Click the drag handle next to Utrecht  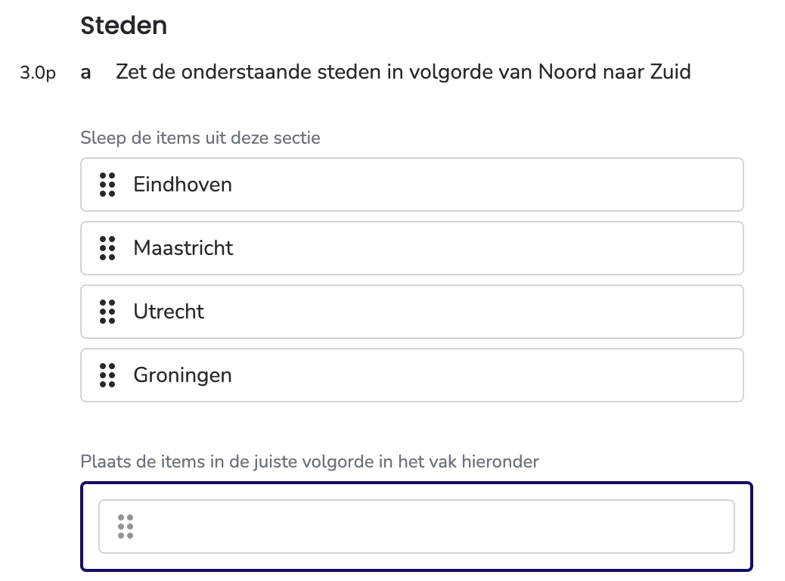(x=107, y=312)
